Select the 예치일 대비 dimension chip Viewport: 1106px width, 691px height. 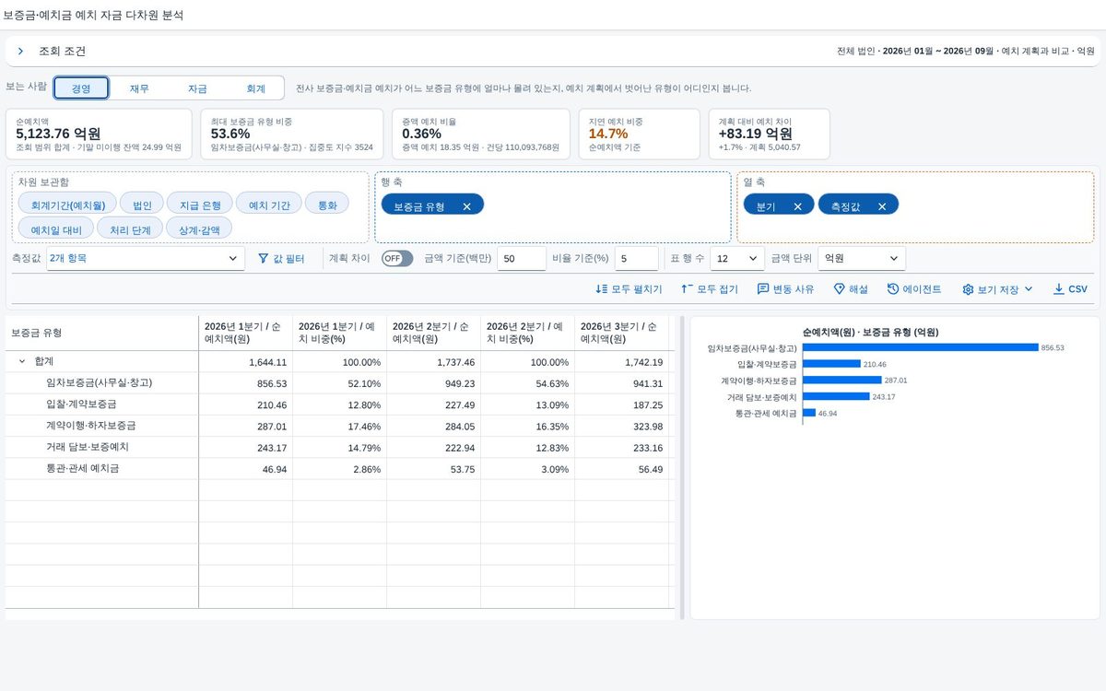point(56,228)
